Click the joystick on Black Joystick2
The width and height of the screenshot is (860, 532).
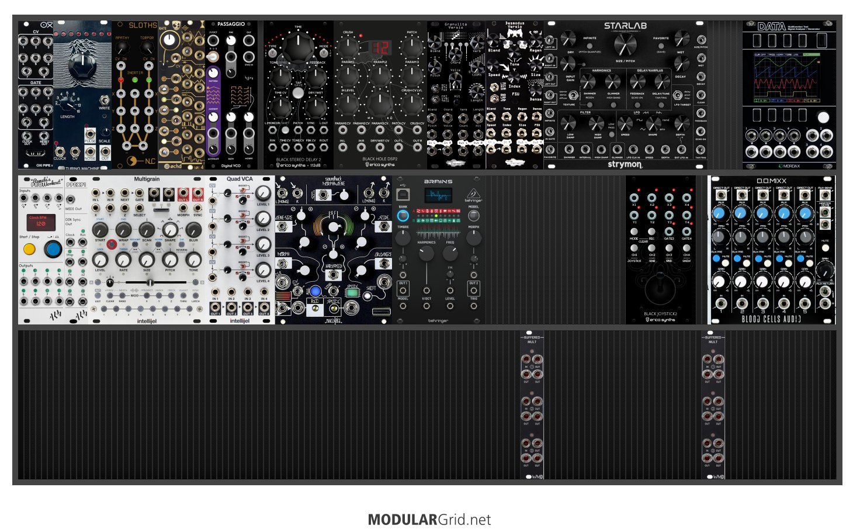click(660, 289)
